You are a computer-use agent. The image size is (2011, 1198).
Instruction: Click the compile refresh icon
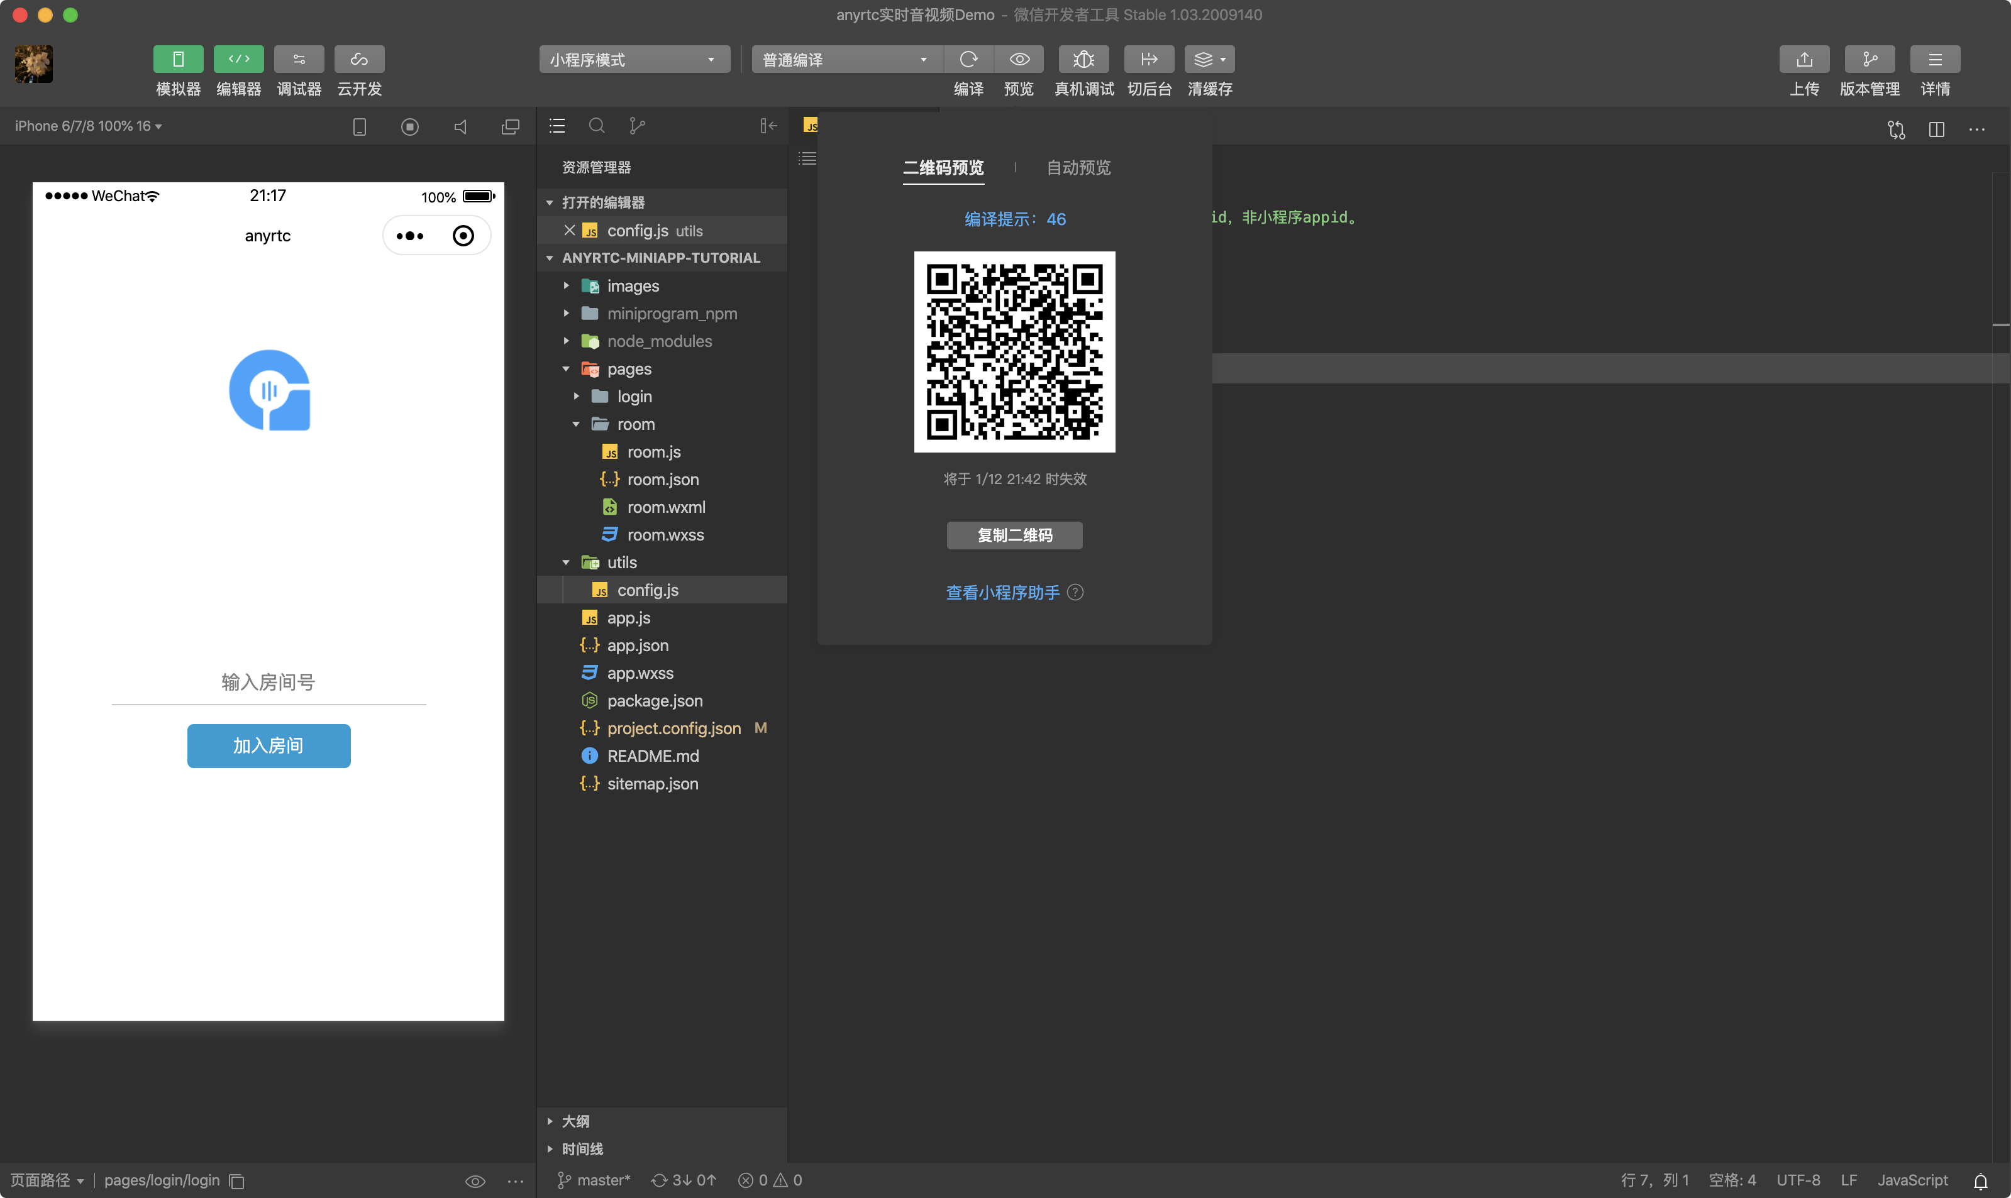968,59
